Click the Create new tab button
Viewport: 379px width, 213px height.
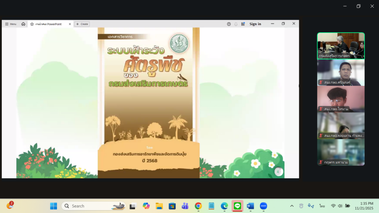tap(82, 24)
